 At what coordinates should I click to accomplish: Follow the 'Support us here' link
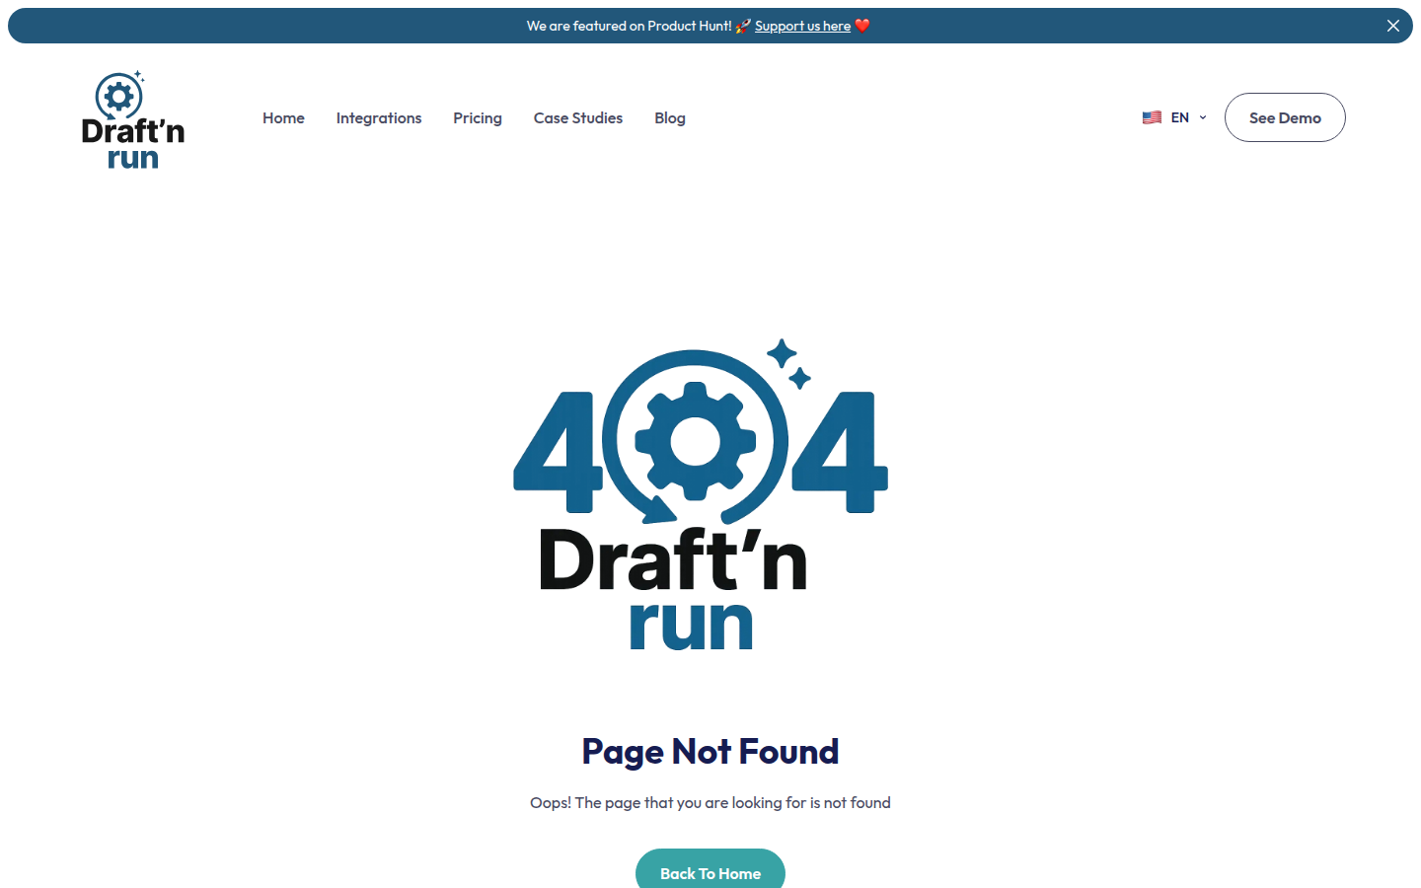802,27
